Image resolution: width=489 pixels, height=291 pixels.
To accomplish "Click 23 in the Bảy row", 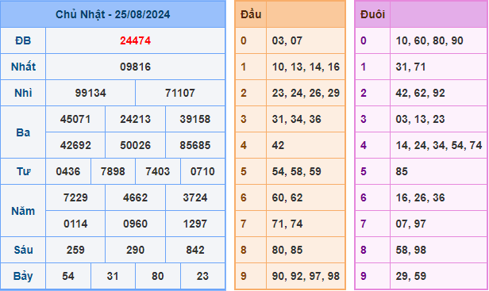I will click(x=202, y=276).
